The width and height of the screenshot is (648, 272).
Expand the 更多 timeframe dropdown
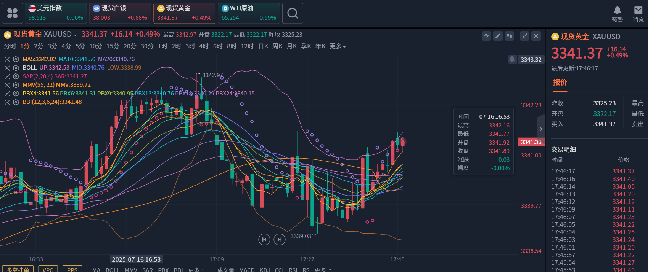pyautogui.click(x=338, y=46)
